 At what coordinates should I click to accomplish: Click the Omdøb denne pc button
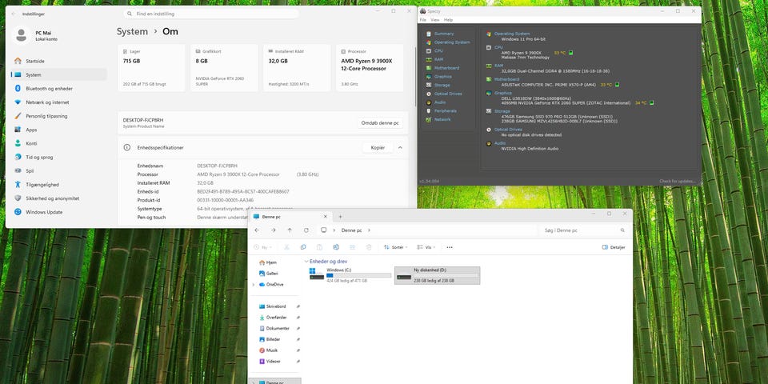(380, 123)
